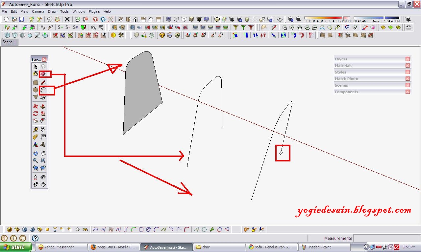Viewport: 421px width, 252px height.
Task: Activate the Orbit tool
Action: [35, 153]
